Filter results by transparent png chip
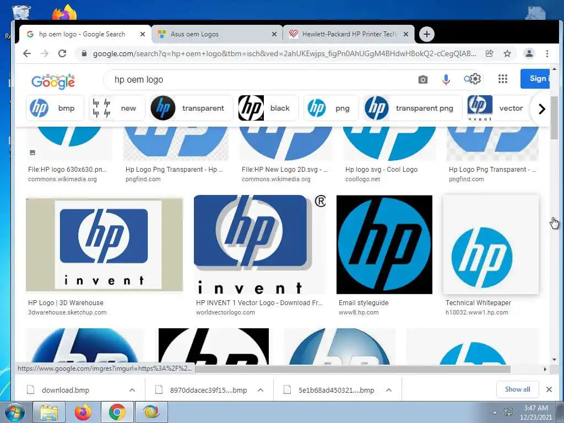564x423 pixels. tap(413, 108)
